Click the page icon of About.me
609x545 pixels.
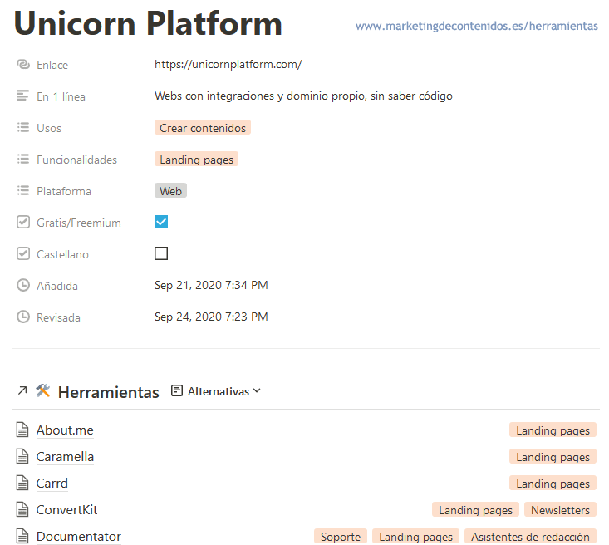tap(22, 430)
